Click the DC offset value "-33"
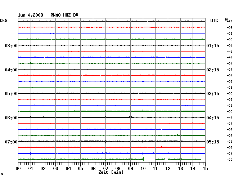This screenshot has width=234, height=178. (230, 93)
